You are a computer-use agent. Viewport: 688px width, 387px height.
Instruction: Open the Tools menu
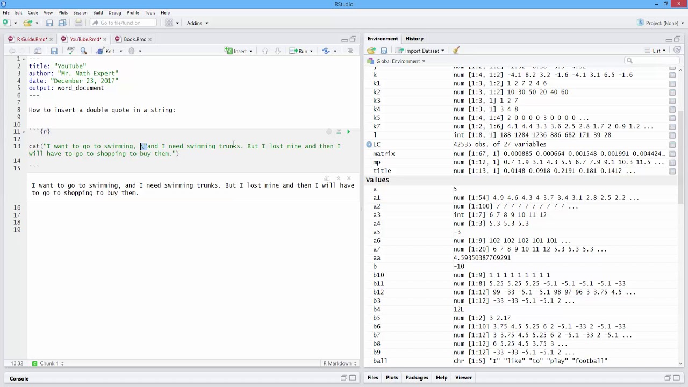tap(150, 12)
